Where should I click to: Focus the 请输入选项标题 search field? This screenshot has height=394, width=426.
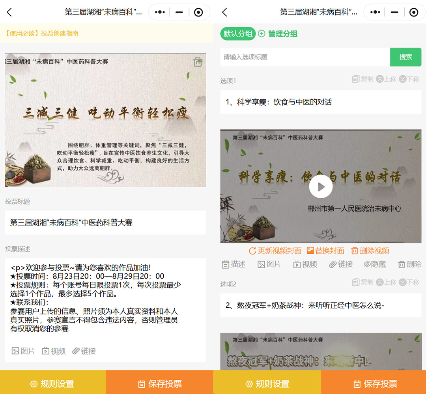305,57
